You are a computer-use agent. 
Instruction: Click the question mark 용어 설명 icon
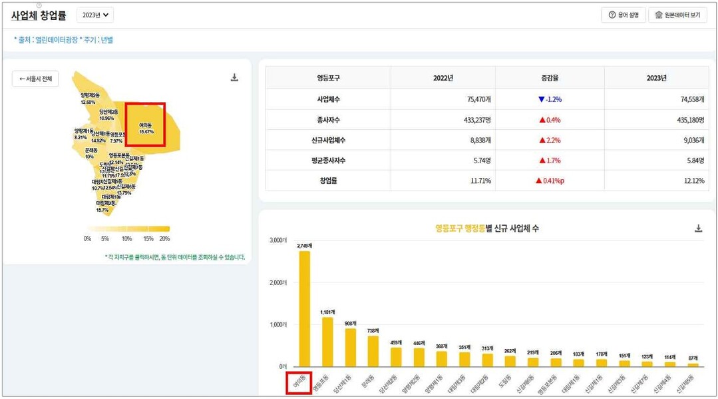click(x=612, y=15)
